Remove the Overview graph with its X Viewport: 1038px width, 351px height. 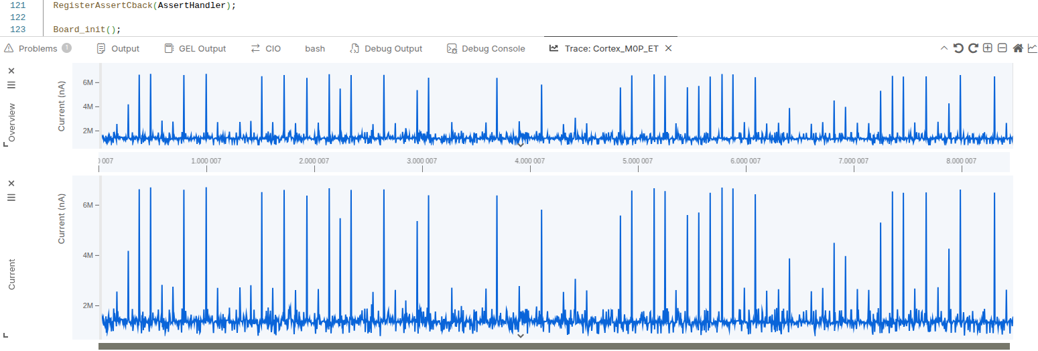11,70
